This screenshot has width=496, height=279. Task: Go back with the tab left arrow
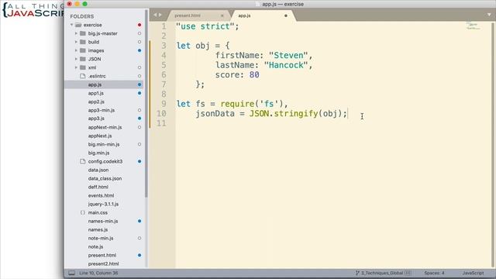coord(155,15)
